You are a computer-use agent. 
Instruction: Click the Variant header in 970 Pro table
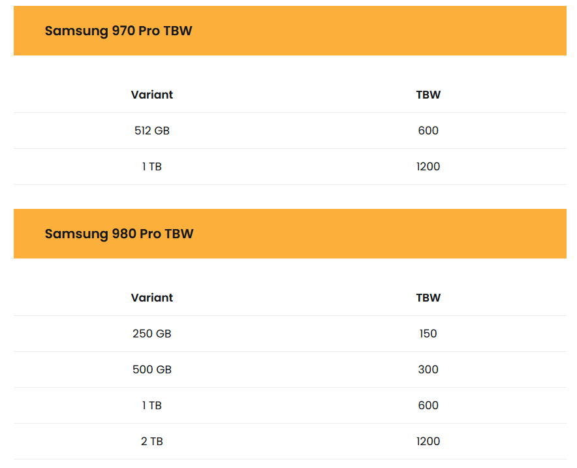[x=151, y=95]
